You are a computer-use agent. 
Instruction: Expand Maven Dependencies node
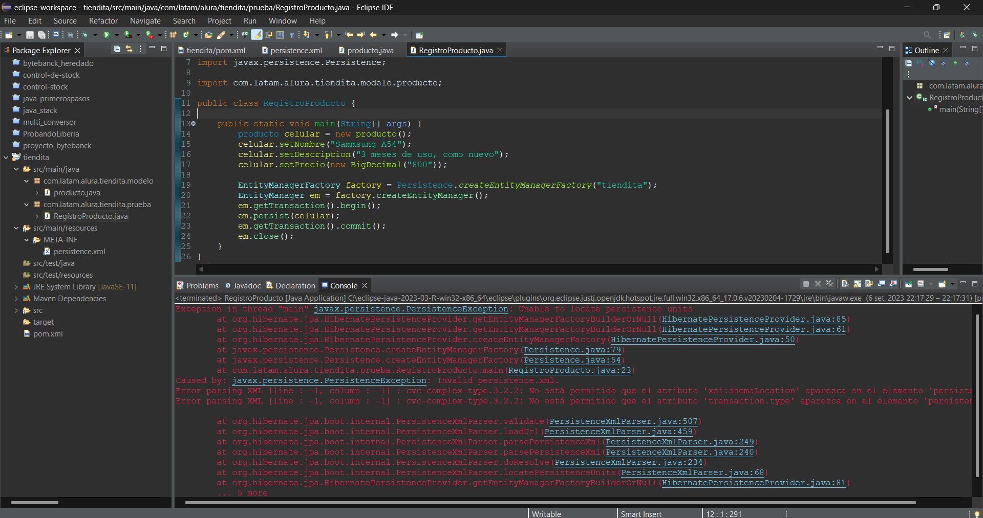pyautogui.click(x=16, y=299)
